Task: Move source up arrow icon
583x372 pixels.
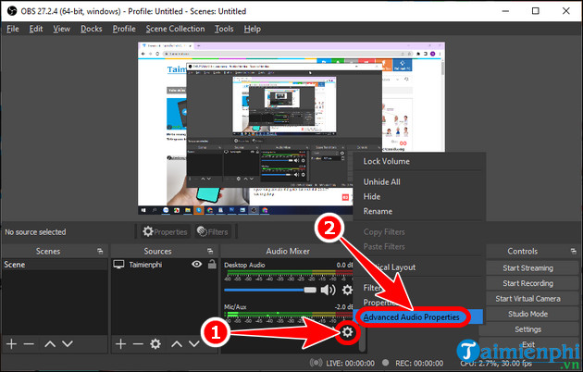Action: tap(177, 343)
